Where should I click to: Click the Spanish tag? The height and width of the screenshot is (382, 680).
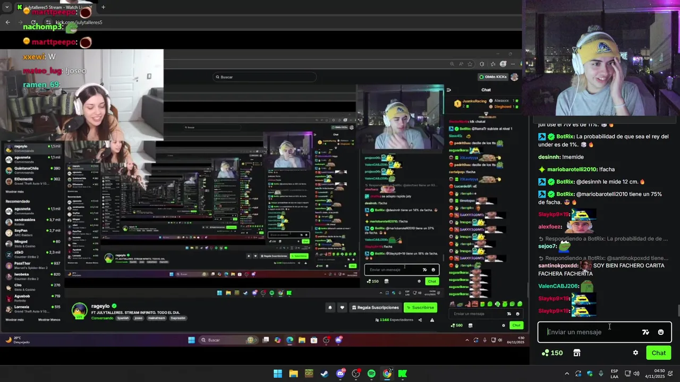click(x=123, y=318)
